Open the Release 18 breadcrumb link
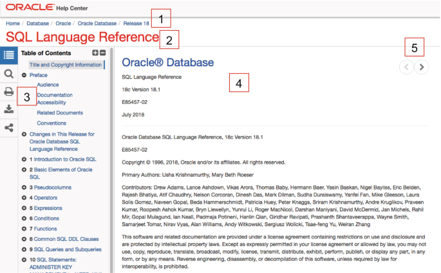 point(136,23)
